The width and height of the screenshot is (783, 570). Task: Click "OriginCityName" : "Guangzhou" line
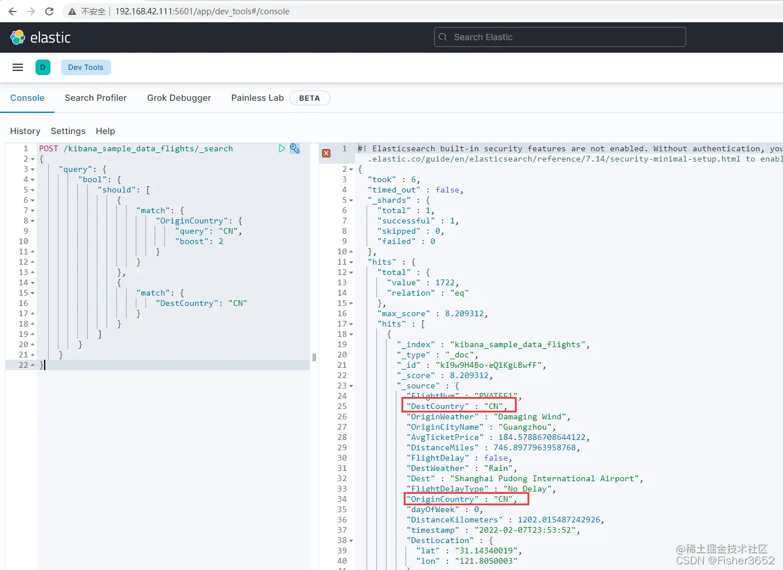[481, 427]
